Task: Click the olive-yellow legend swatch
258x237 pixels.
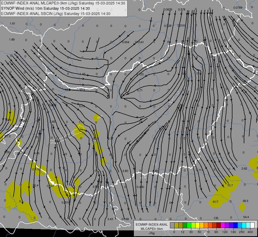Action: pyautogui.click(x=176, y=225)
